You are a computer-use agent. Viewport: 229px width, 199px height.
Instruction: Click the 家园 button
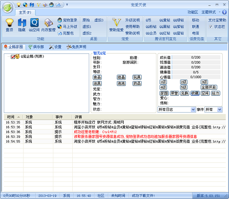point(164,93)
